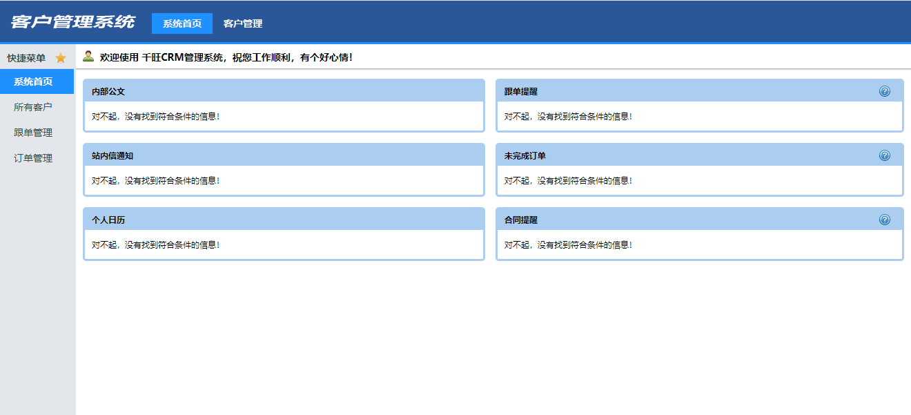Click the 站内信通知 panel header
This screenshot has width=911, height=415.
(284, 155)
